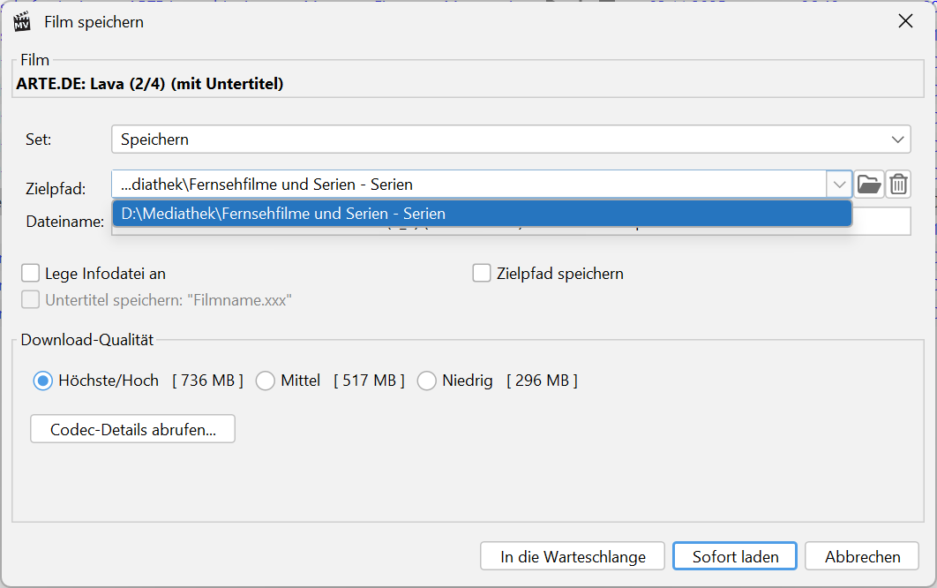Viewport: 937px width, 588px height.
Task: Click the 'Film speichern' title bar text
Action: [94, 22]
